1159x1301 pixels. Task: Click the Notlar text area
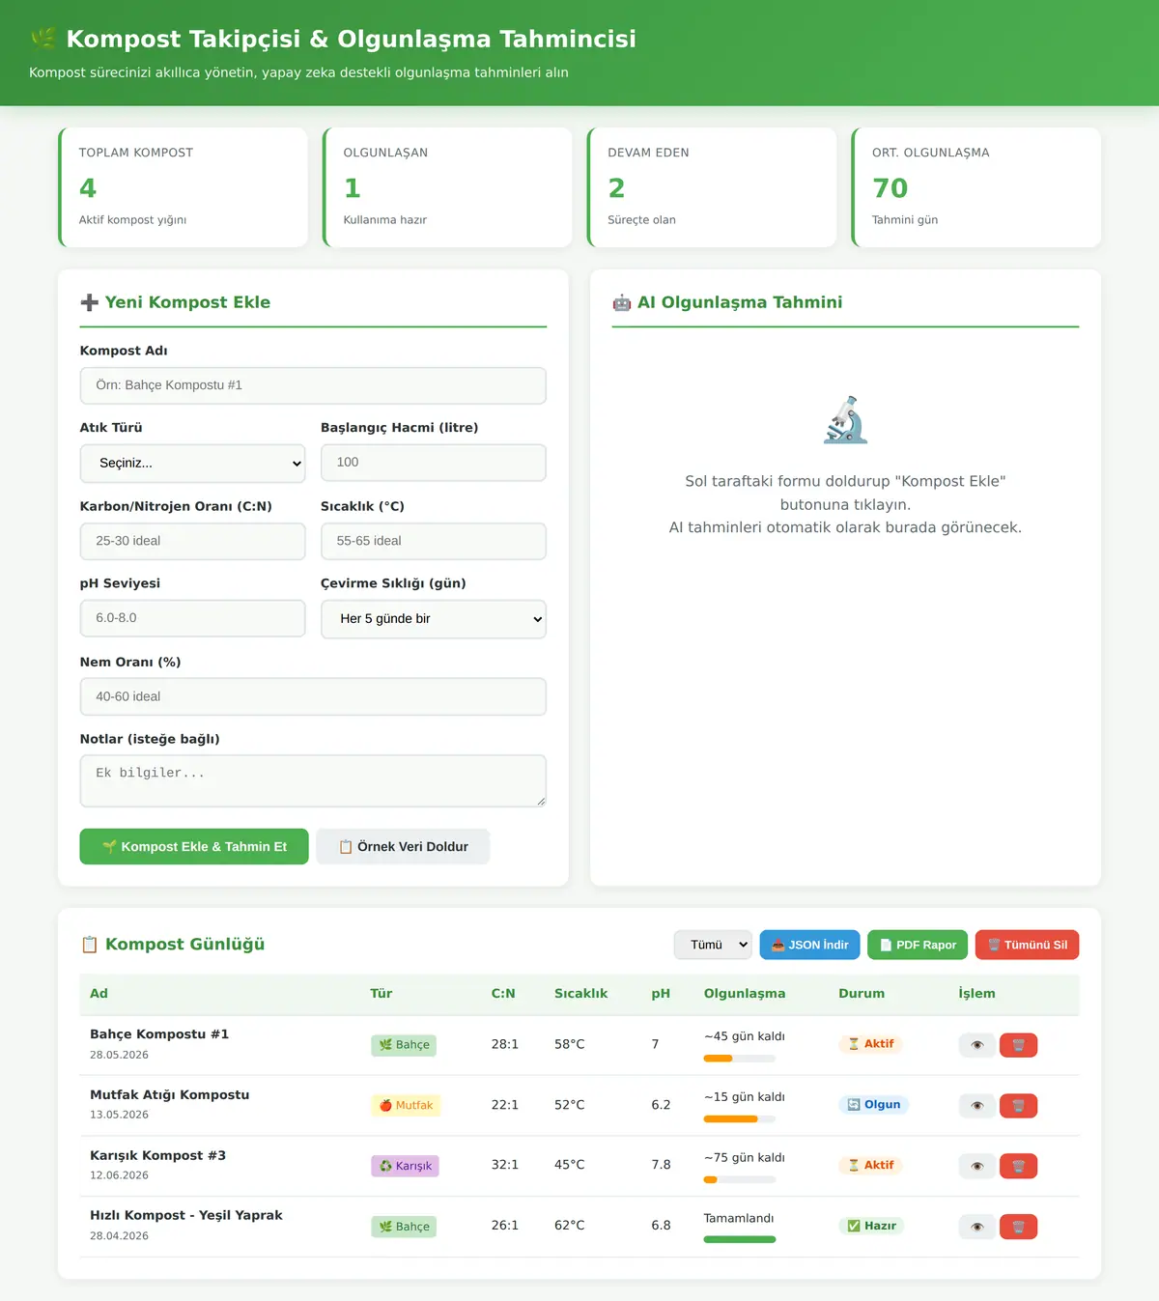313,780
